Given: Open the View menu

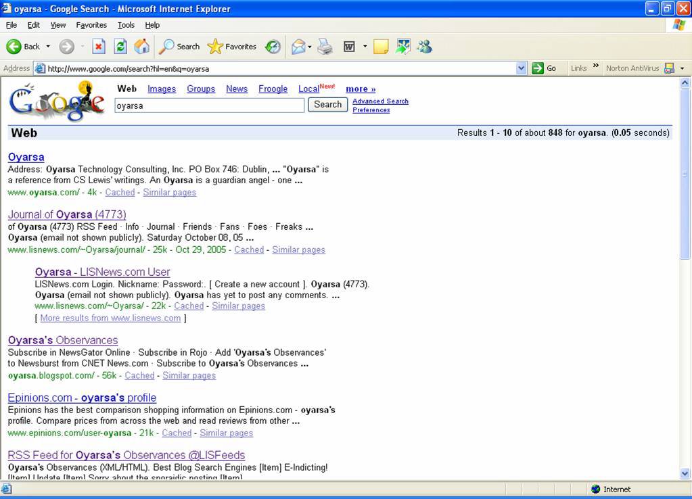Looking at the screenshot, I should 57,25.
